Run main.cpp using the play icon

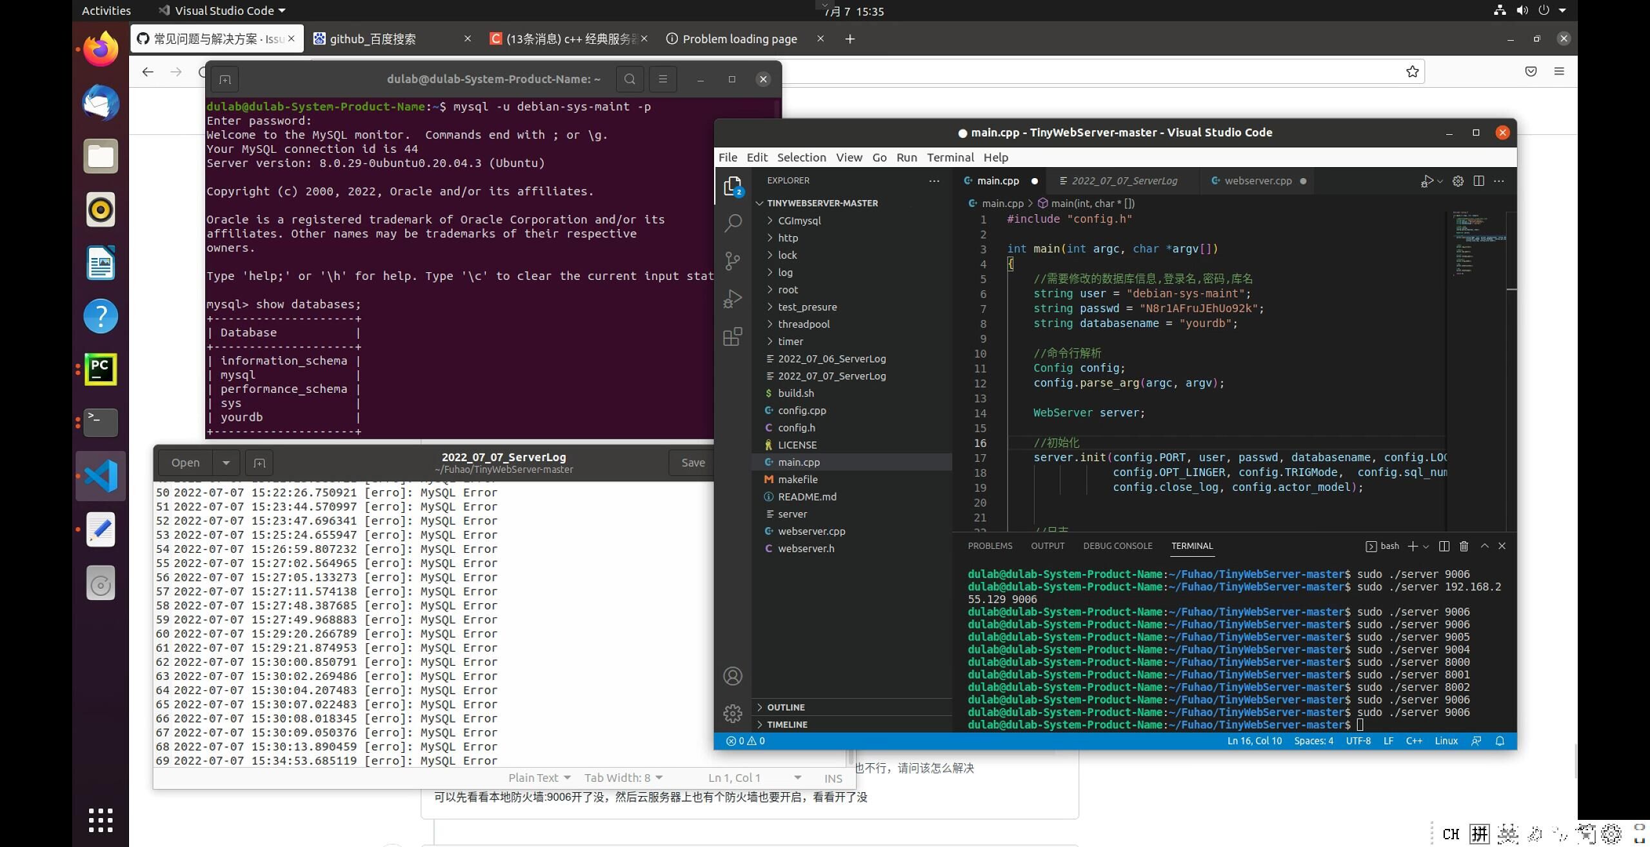tap(1427, 181)
